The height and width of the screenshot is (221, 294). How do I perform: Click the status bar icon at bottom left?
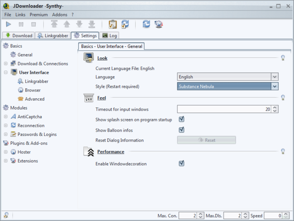pyautogui.click(x=6, y=215)
